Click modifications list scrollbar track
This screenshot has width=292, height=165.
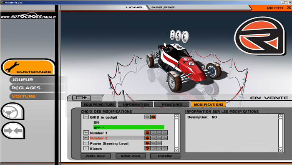tap(176, 133)
